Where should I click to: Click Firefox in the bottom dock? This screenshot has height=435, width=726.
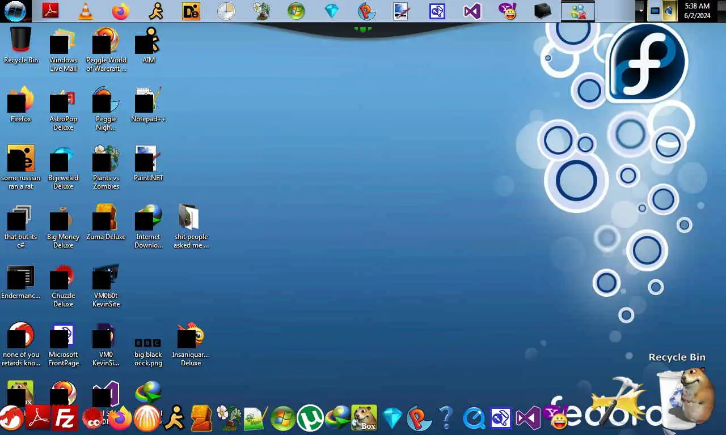click(120, 419)
